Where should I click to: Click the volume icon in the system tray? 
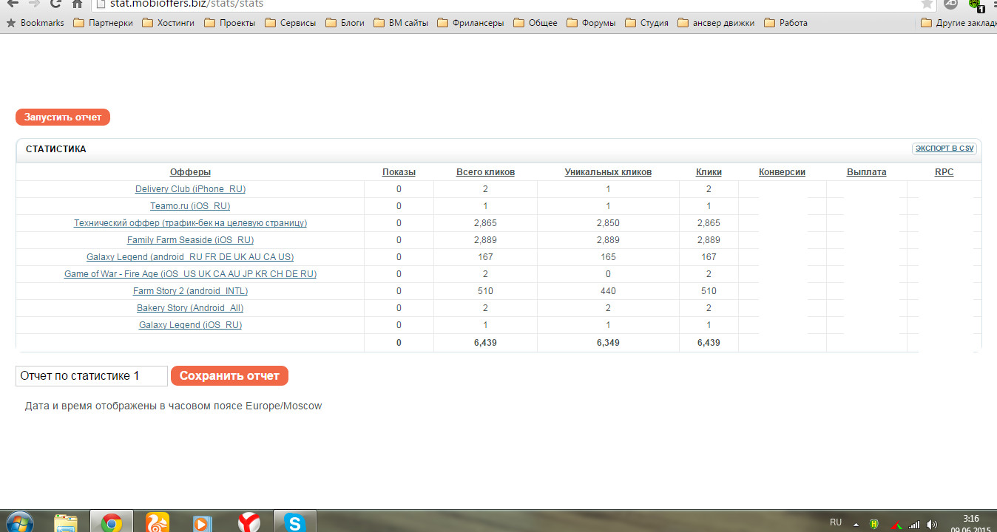coord(932,524)
